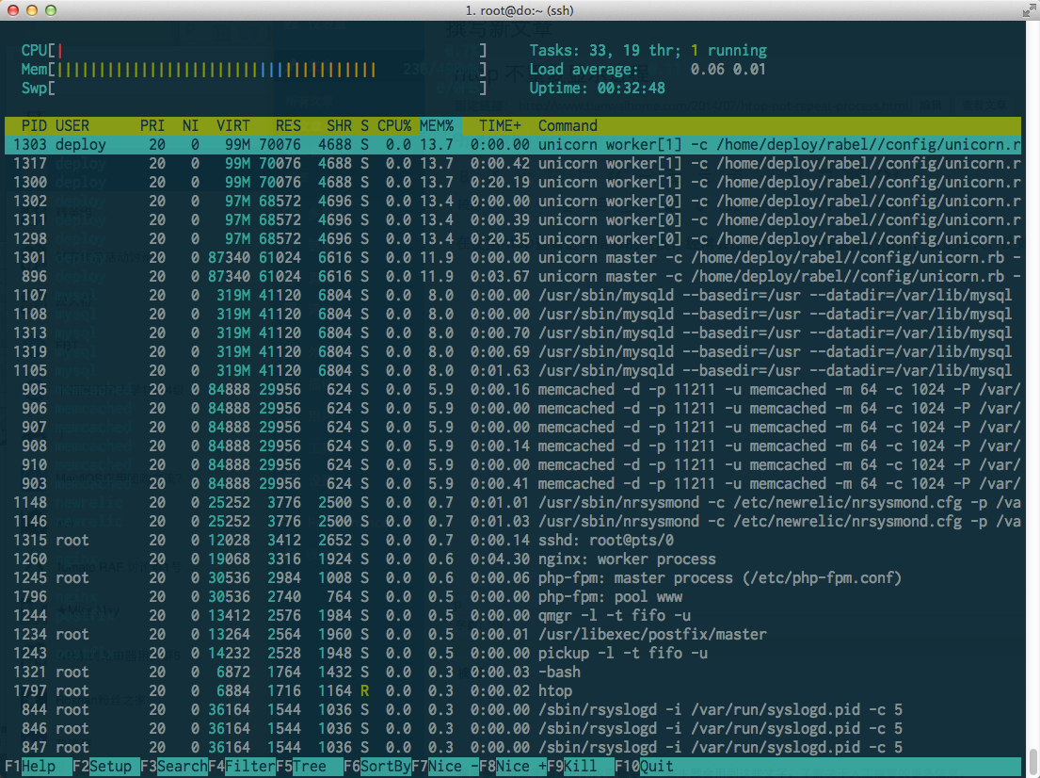Toggle F5 Tree view

click(x=310, y=766)
